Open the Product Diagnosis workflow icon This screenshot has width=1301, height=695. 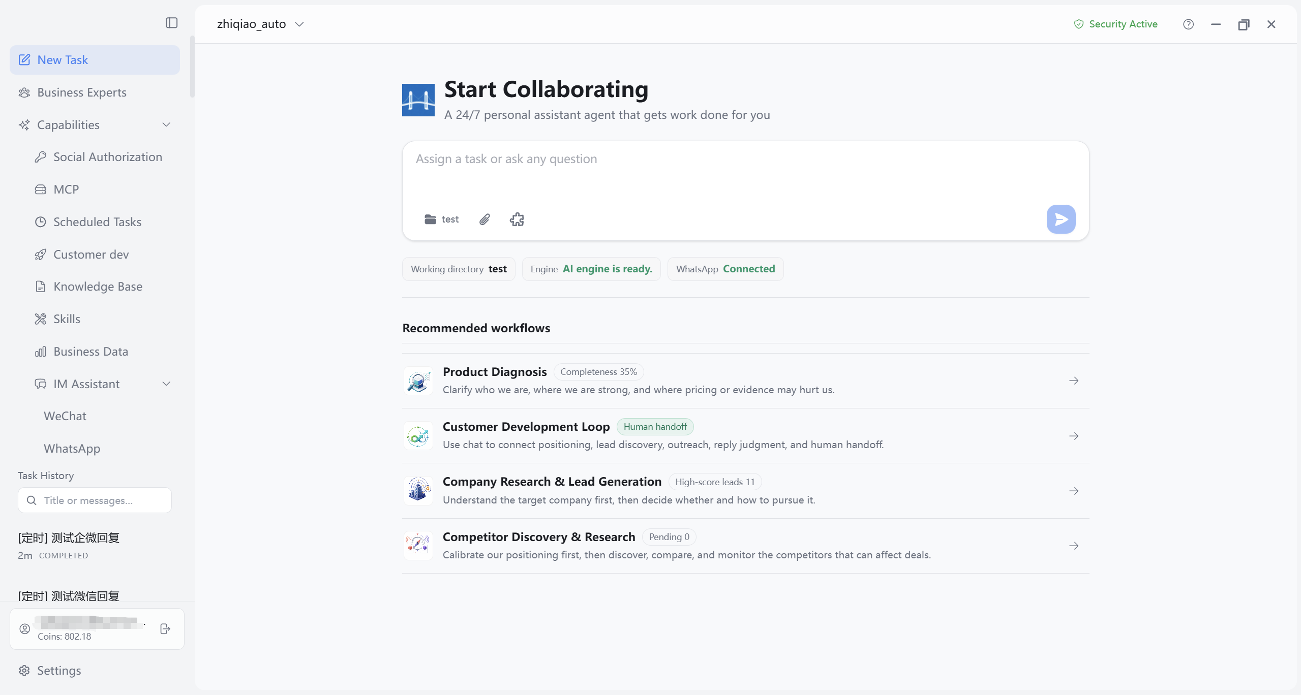click(x=418, y=381)
